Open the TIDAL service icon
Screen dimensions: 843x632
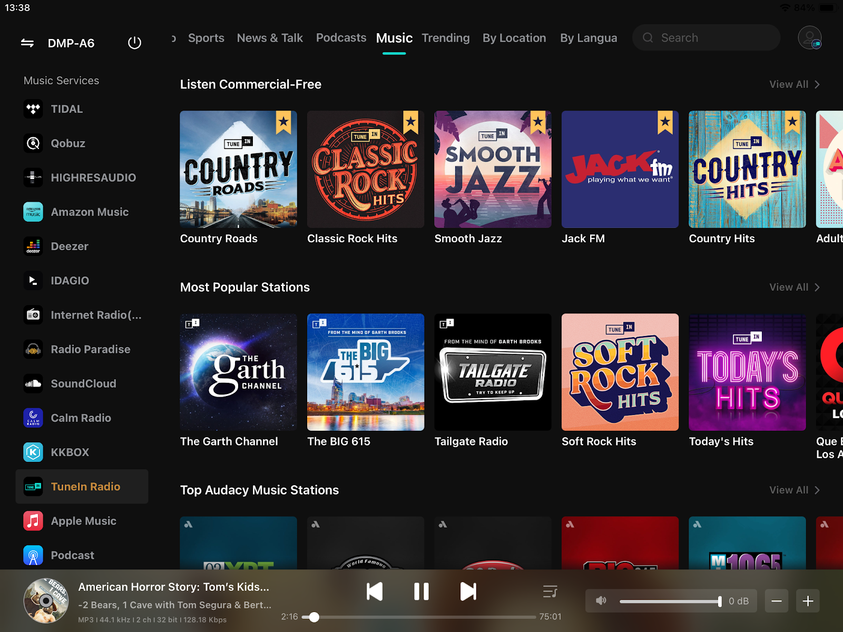pyautogui.click(x=33, y=109)
